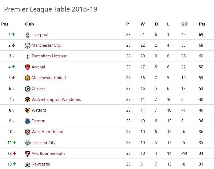Sort table by the GD column header
Viewport: 214px width, 169px height.
coord(184,24)
